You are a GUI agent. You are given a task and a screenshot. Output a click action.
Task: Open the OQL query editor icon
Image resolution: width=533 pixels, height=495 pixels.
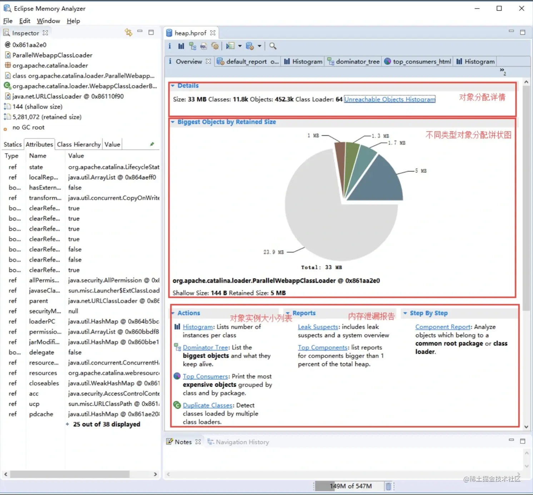[204, 46]
